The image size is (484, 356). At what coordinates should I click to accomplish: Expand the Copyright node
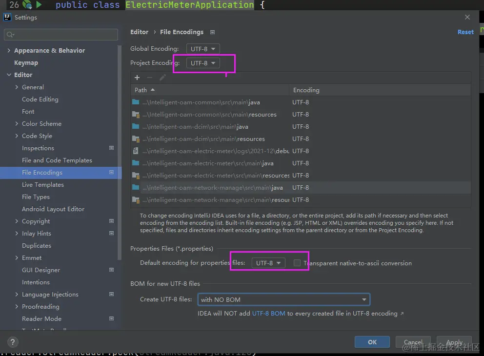tap(17, 221)
